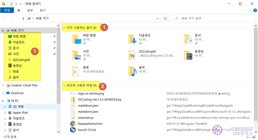This screenshot has height=140, width=258.
Task: Select 다운로드 under 바로 가기 sidebar
Action: point(19,42)
